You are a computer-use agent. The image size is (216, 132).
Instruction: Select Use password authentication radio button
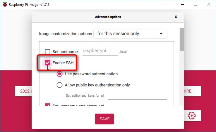coord(59,74)
